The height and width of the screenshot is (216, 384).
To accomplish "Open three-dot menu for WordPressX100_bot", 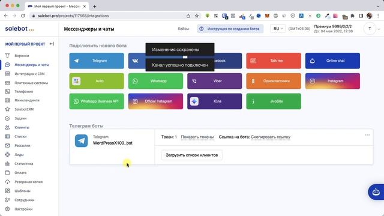I will [x=367, y=135].
